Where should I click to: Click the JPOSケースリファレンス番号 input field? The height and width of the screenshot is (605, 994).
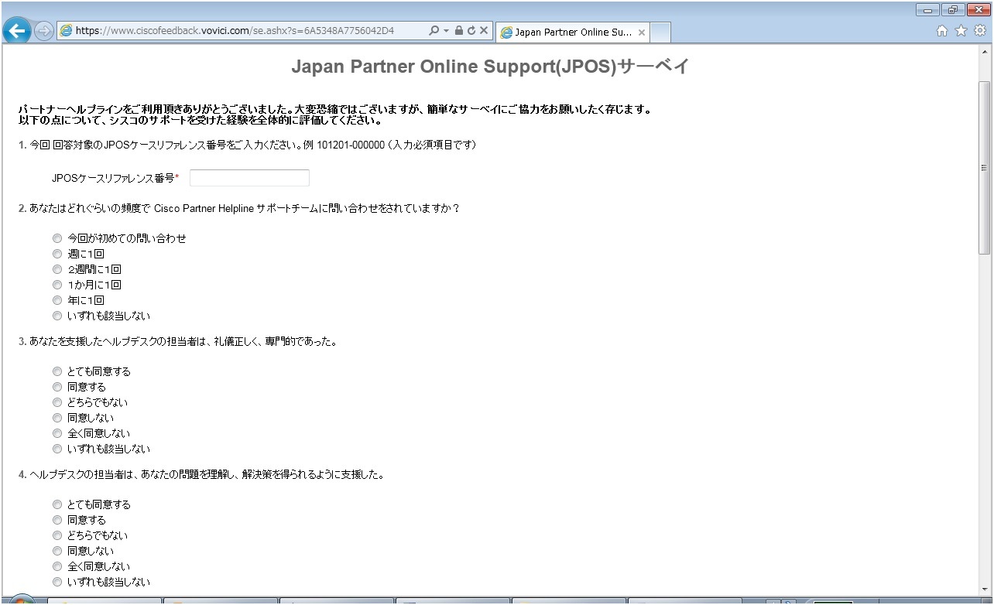(x=249, y=178)
